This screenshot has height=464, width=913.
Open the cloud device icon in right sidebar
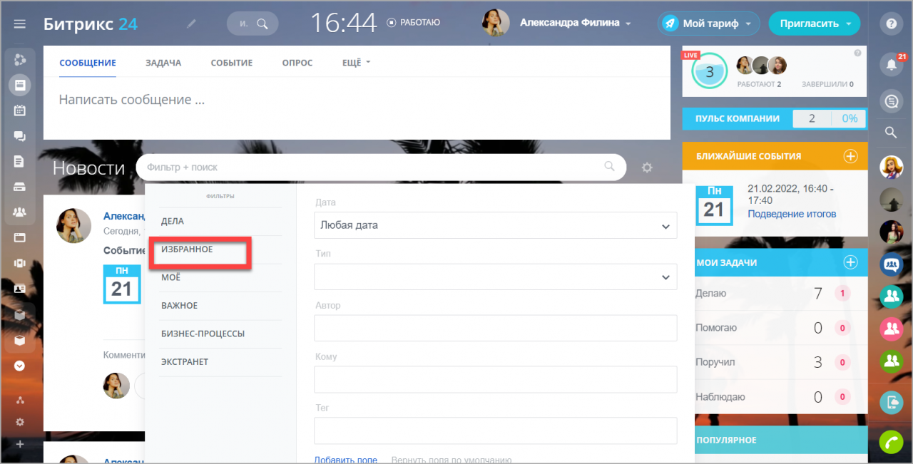pyautogui.click(x=891, y=403)
